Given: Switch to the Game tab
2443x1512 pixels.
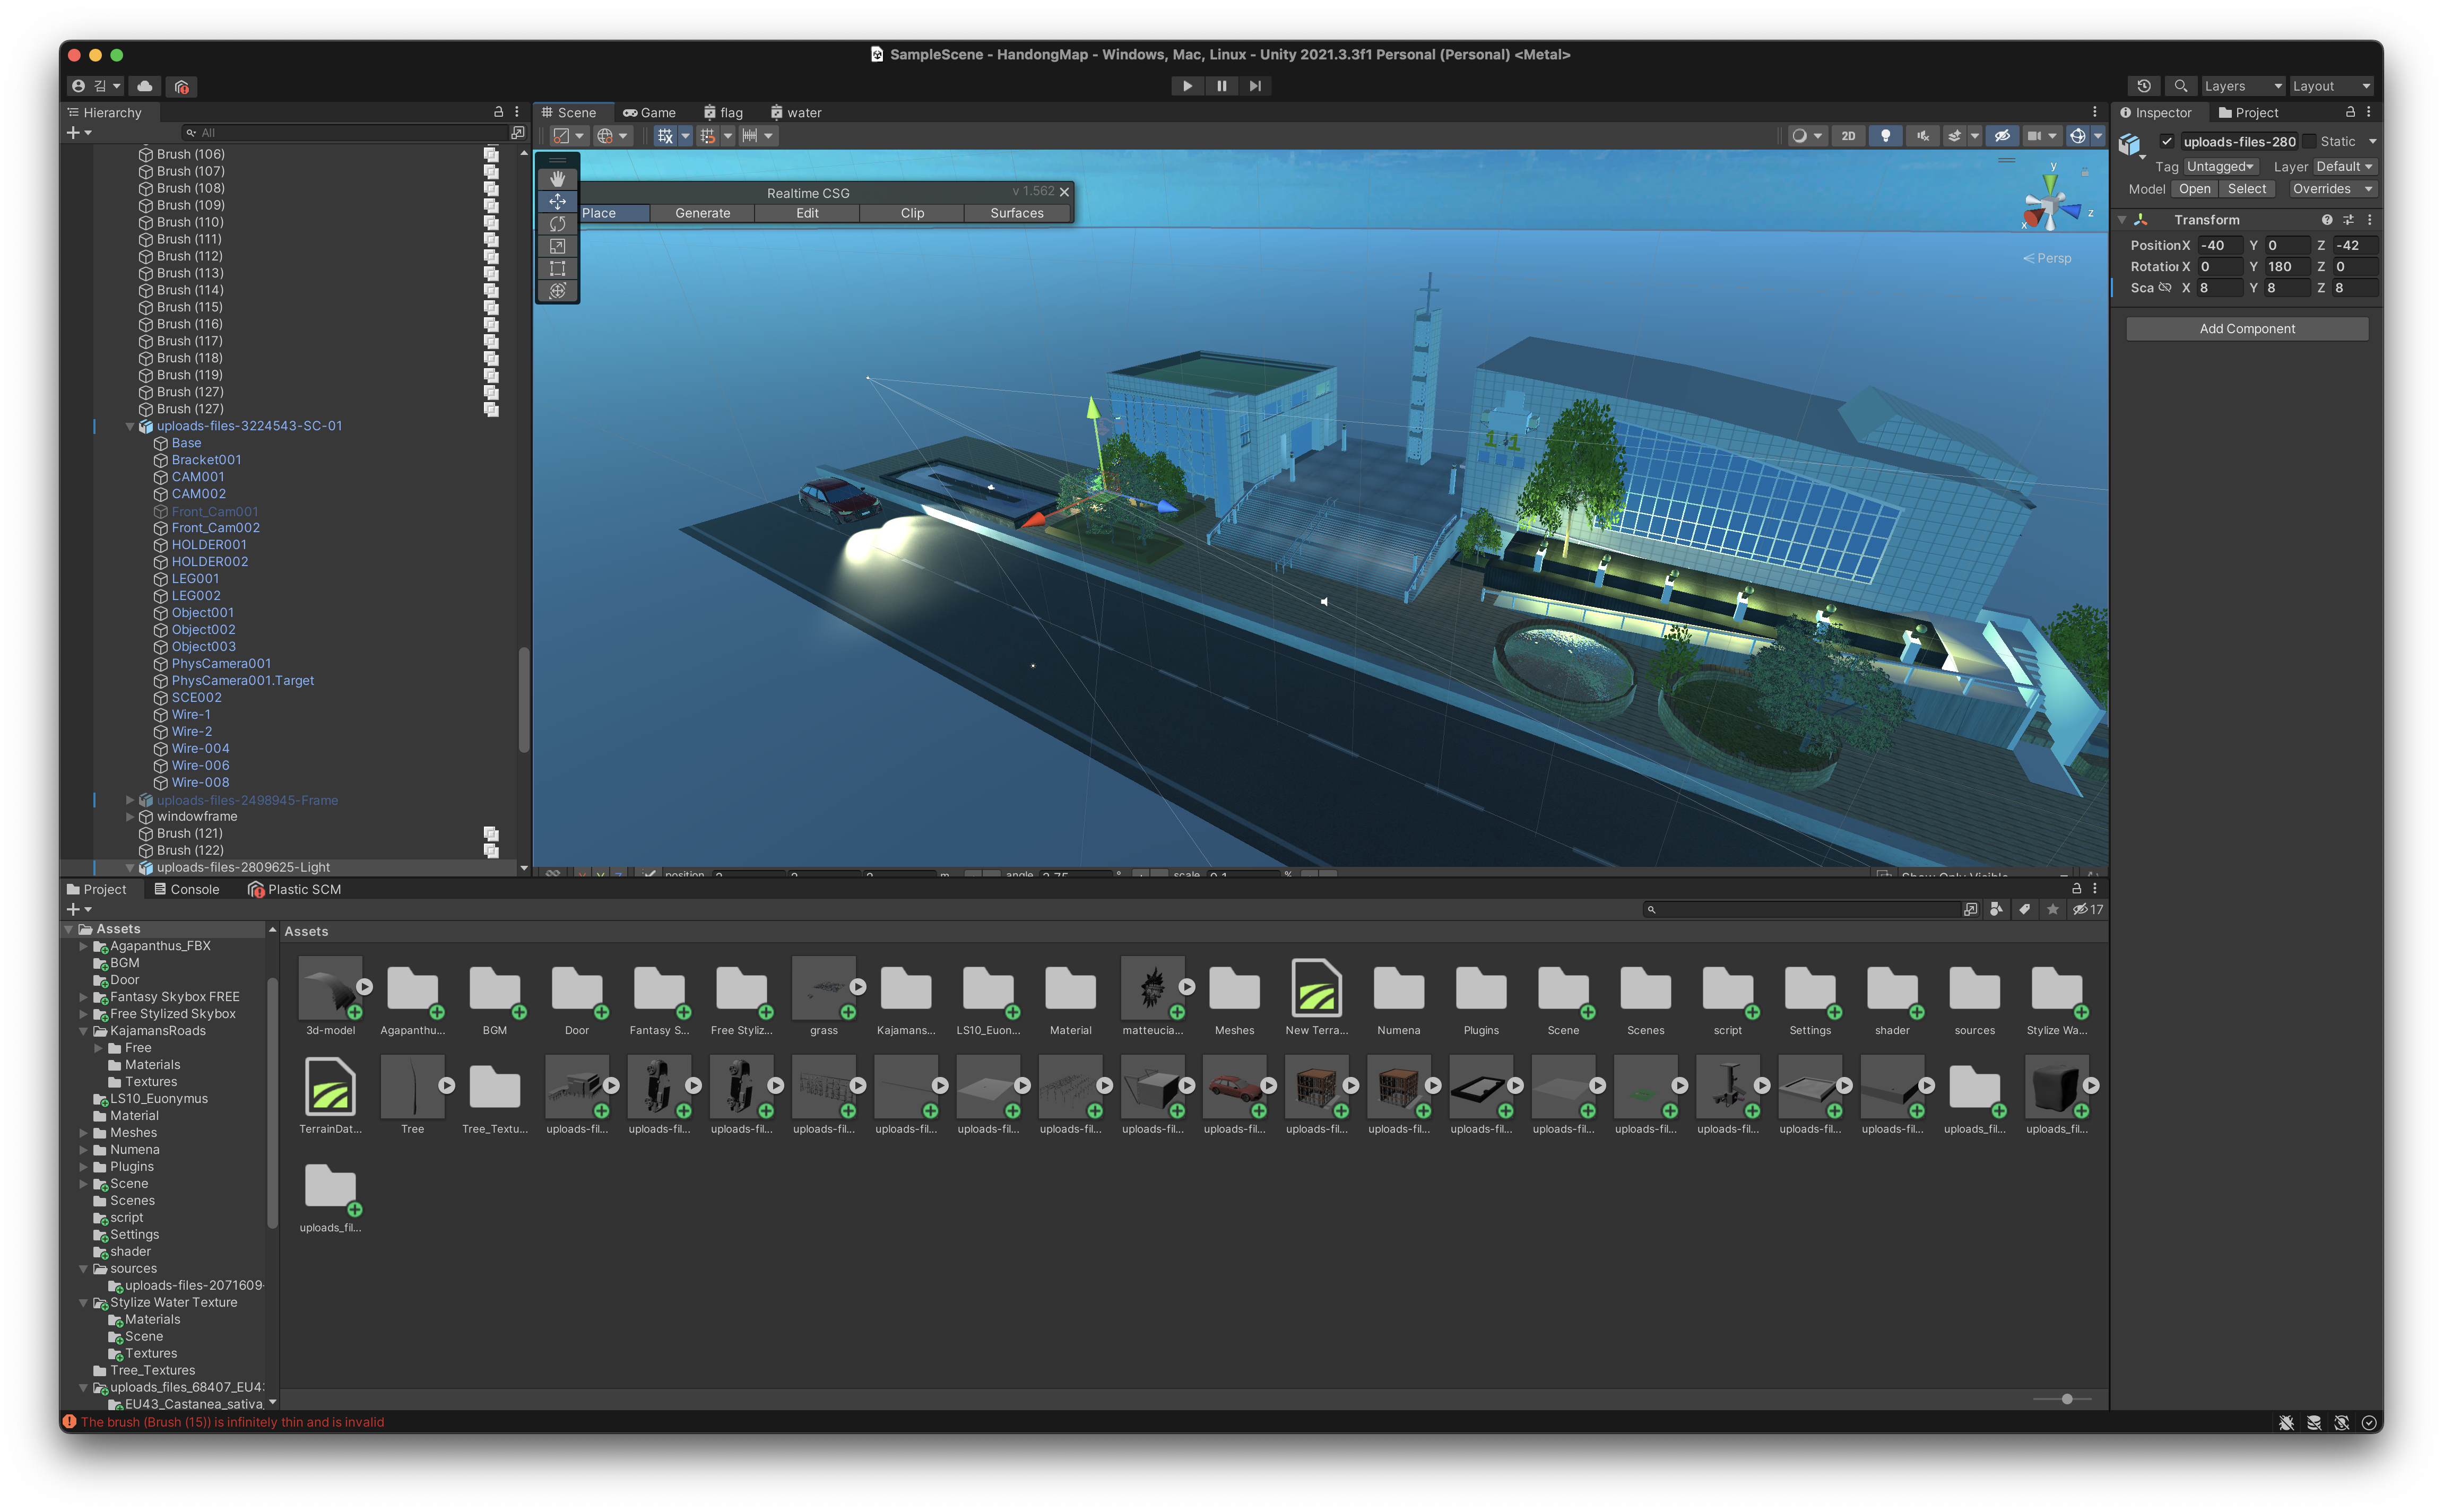Looking at the screenshot, I should 650,113.
